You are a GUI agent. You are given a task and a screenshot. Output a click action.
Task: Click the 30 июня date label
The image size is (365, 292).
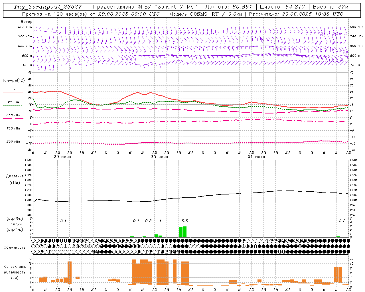tap(159, 157)
